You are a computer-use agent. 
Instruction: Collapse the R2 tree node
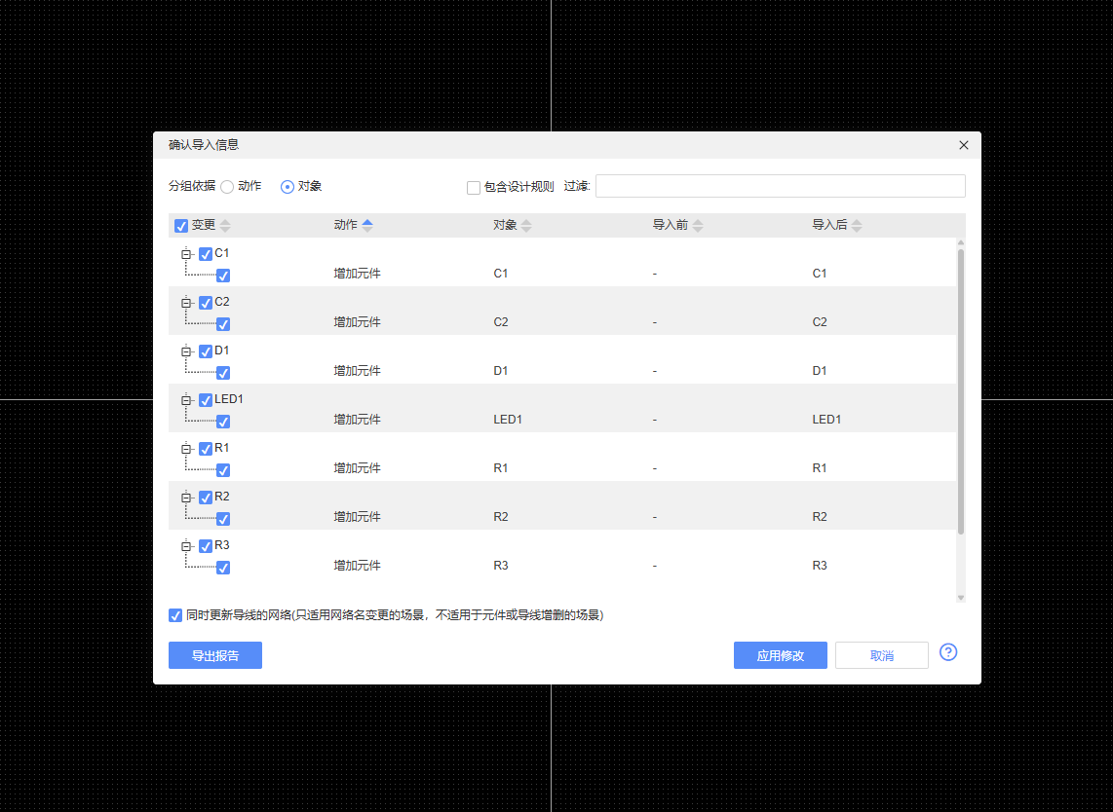click(186, 498)
